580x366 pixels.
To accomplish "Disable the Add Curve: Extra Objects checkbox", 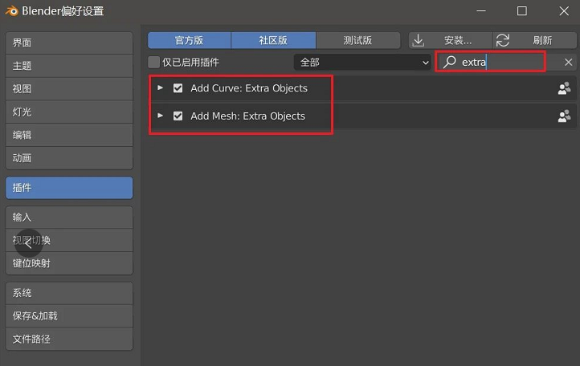I will pyautogui.click(x=178, y=88).
